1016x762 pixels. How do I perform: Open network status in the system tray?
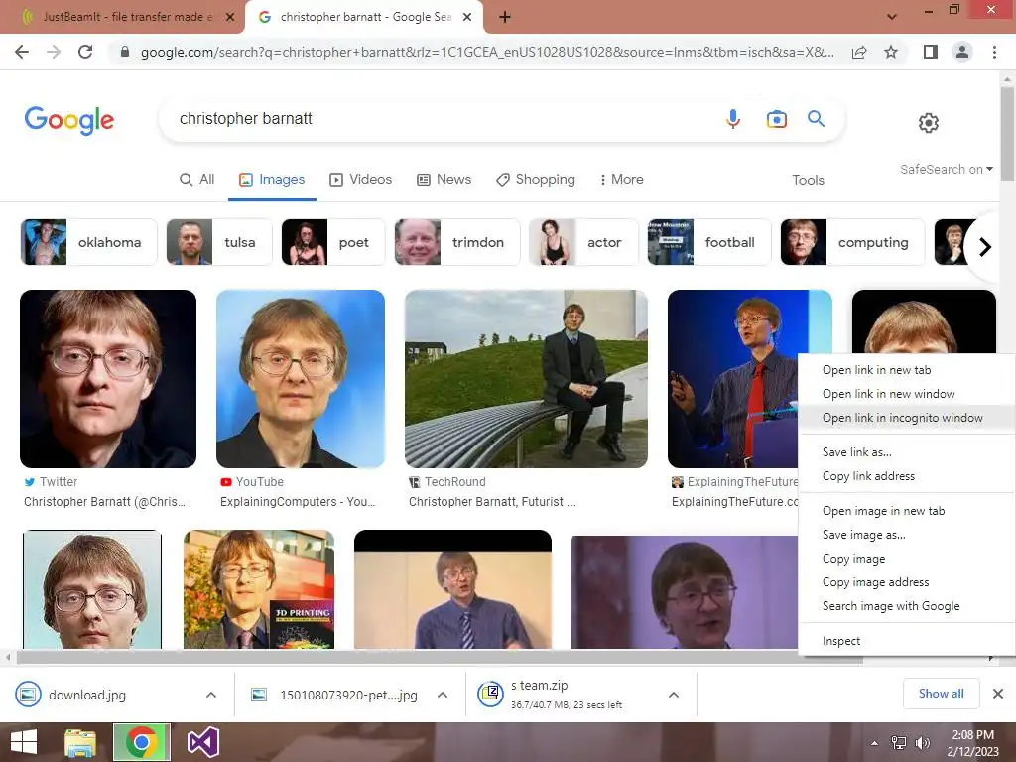(899, 743)
